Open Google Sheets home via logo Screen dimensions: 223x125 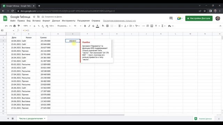[x=5, y=18]
